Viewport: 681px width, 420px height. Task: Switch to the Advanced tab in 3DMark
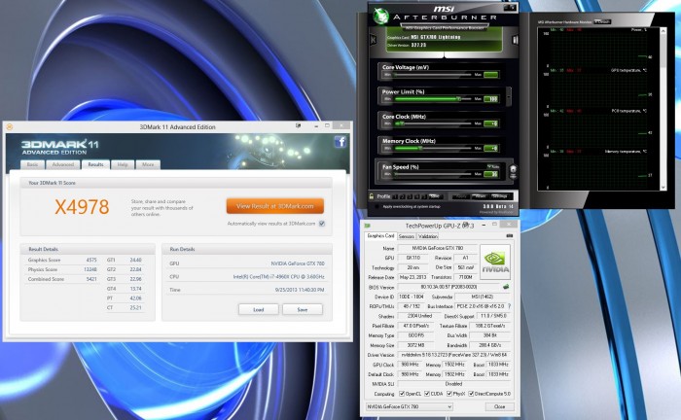tap(63, 164)
